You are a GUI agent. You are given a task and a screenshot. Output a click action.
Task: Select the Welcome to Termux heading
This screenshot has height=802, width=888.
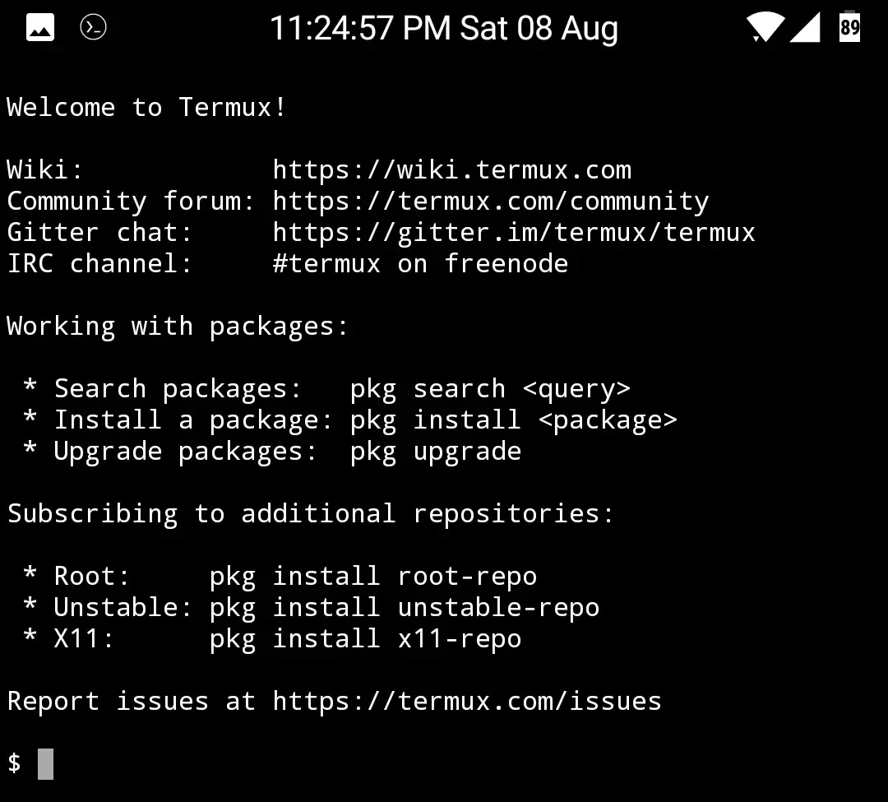146,107
